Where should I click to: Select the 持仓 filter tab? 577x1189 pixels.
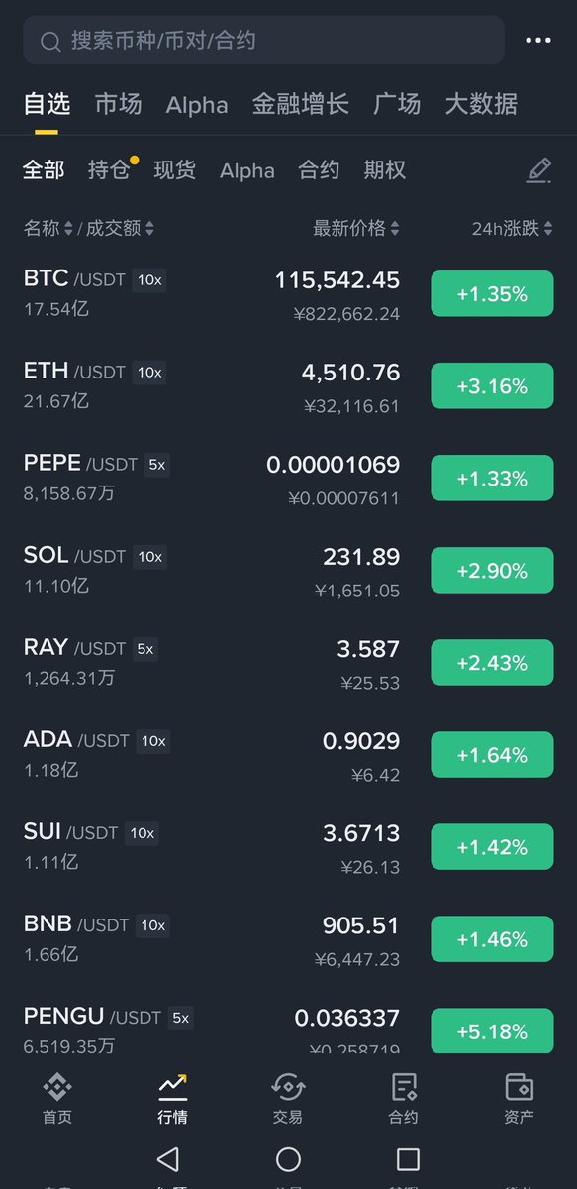point(109,170)
